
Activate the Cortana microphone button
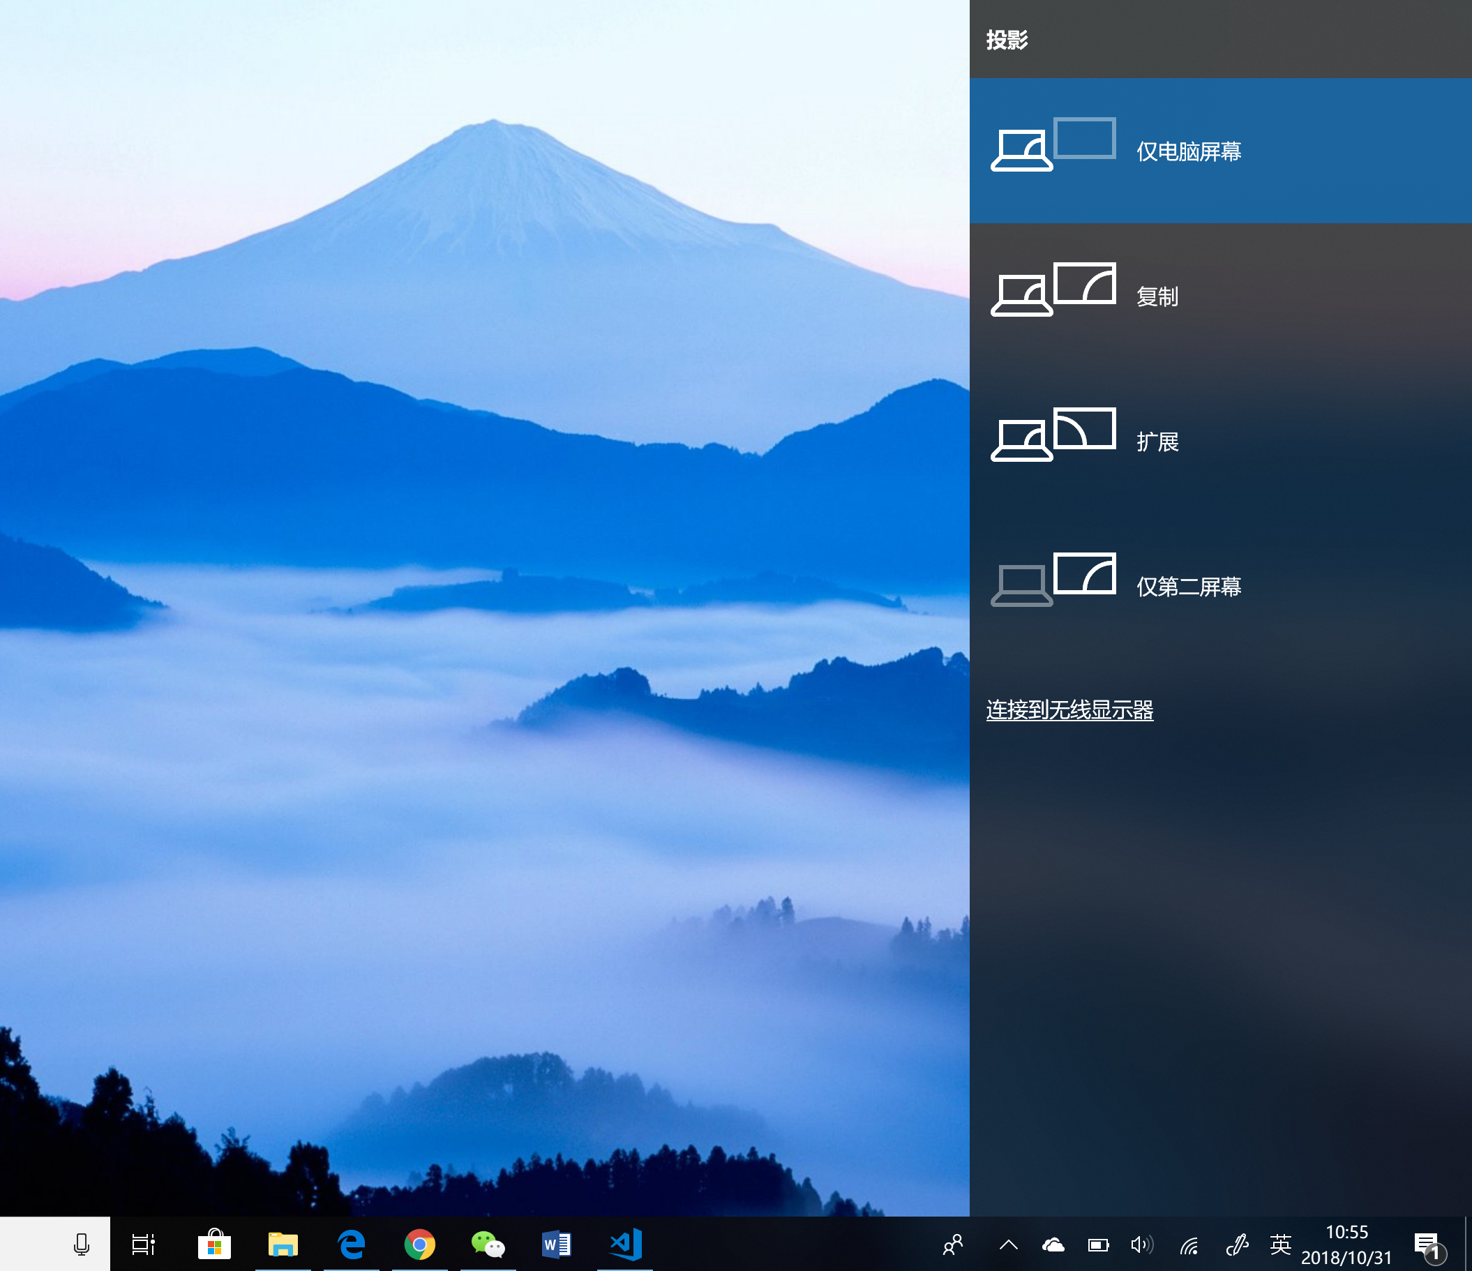point(82,1244)
